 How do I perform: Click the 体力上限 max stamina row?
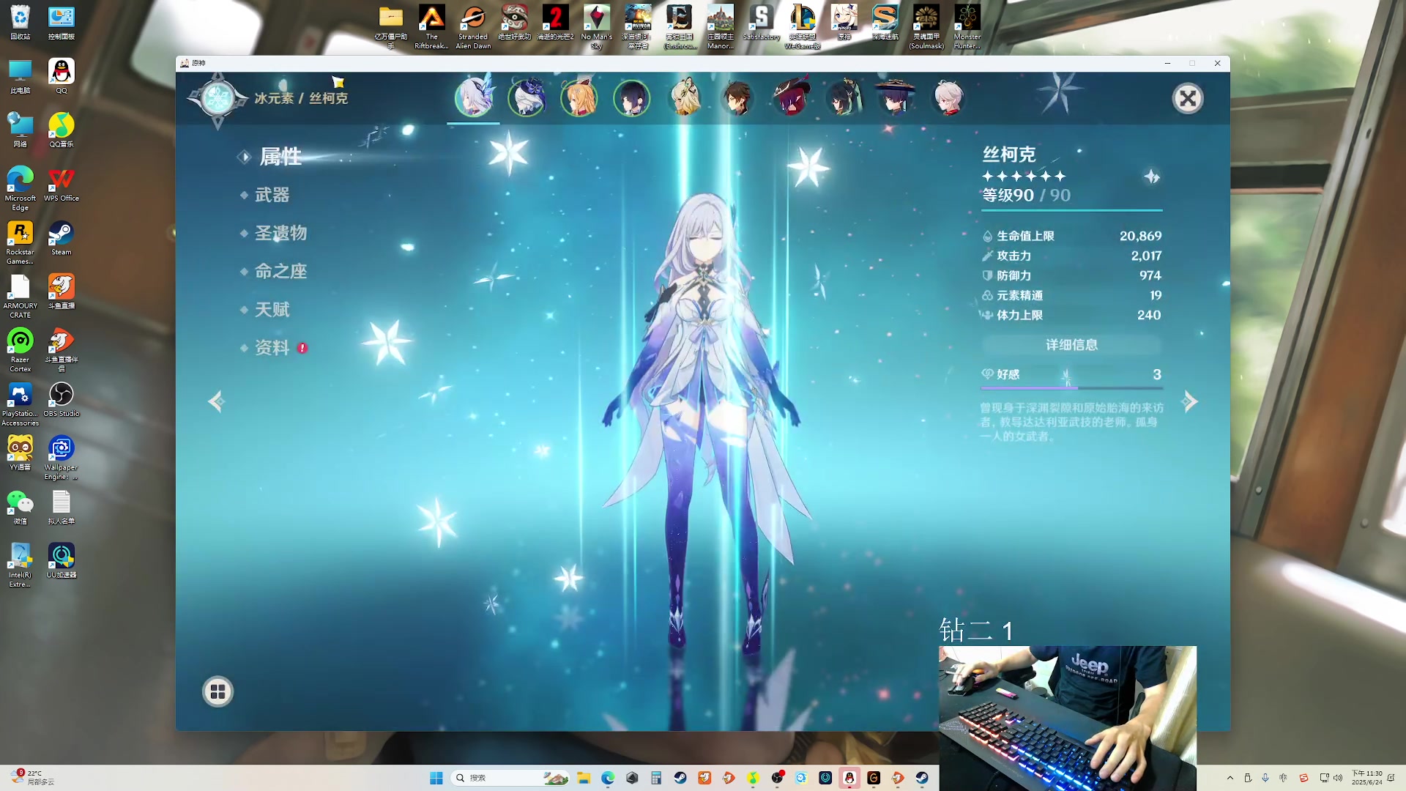pos(1071,315)
